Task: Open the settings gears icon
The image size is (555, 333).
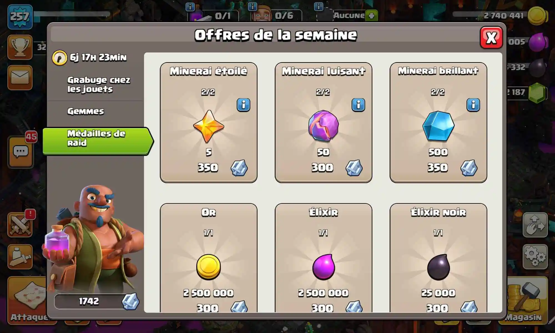Action: click(x=535, y=257)
